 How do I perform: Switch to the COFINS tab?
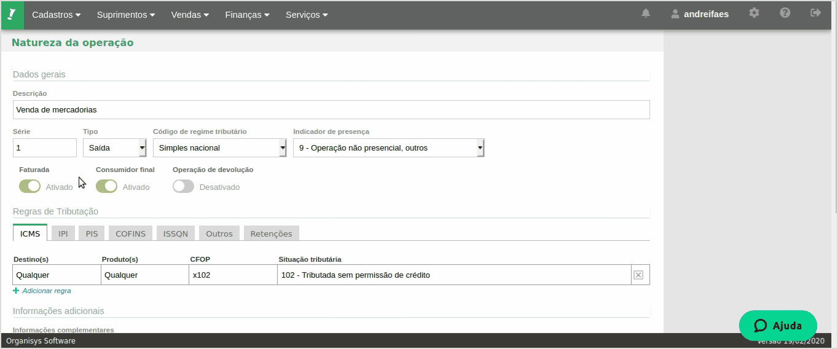click(131, 233)
